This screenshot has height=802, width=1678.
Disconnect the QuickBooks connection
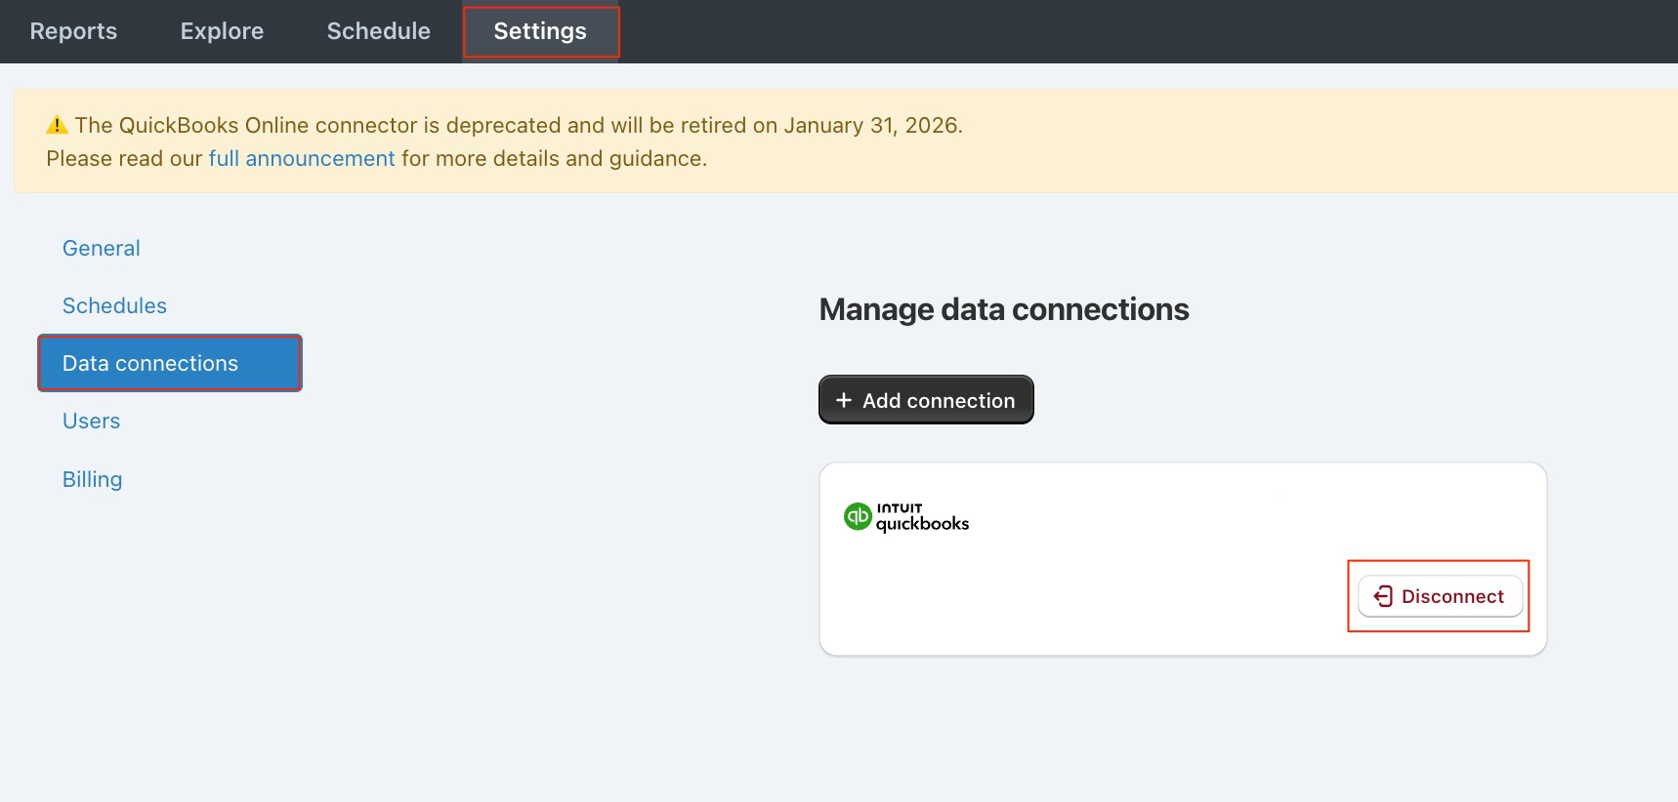pyautogui.click(x=1440, y=596)
